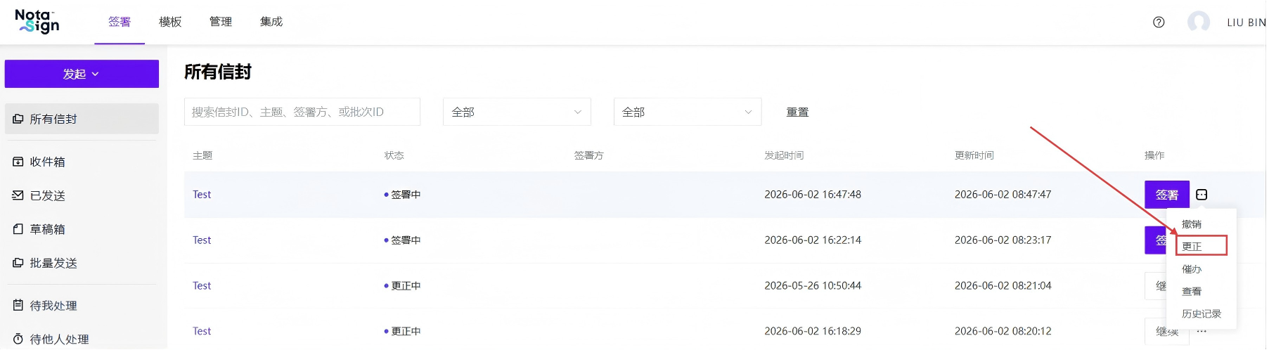Click the envelope search input field
Image resolution: width=1269 pixels, height=350 pixels.
302,112
